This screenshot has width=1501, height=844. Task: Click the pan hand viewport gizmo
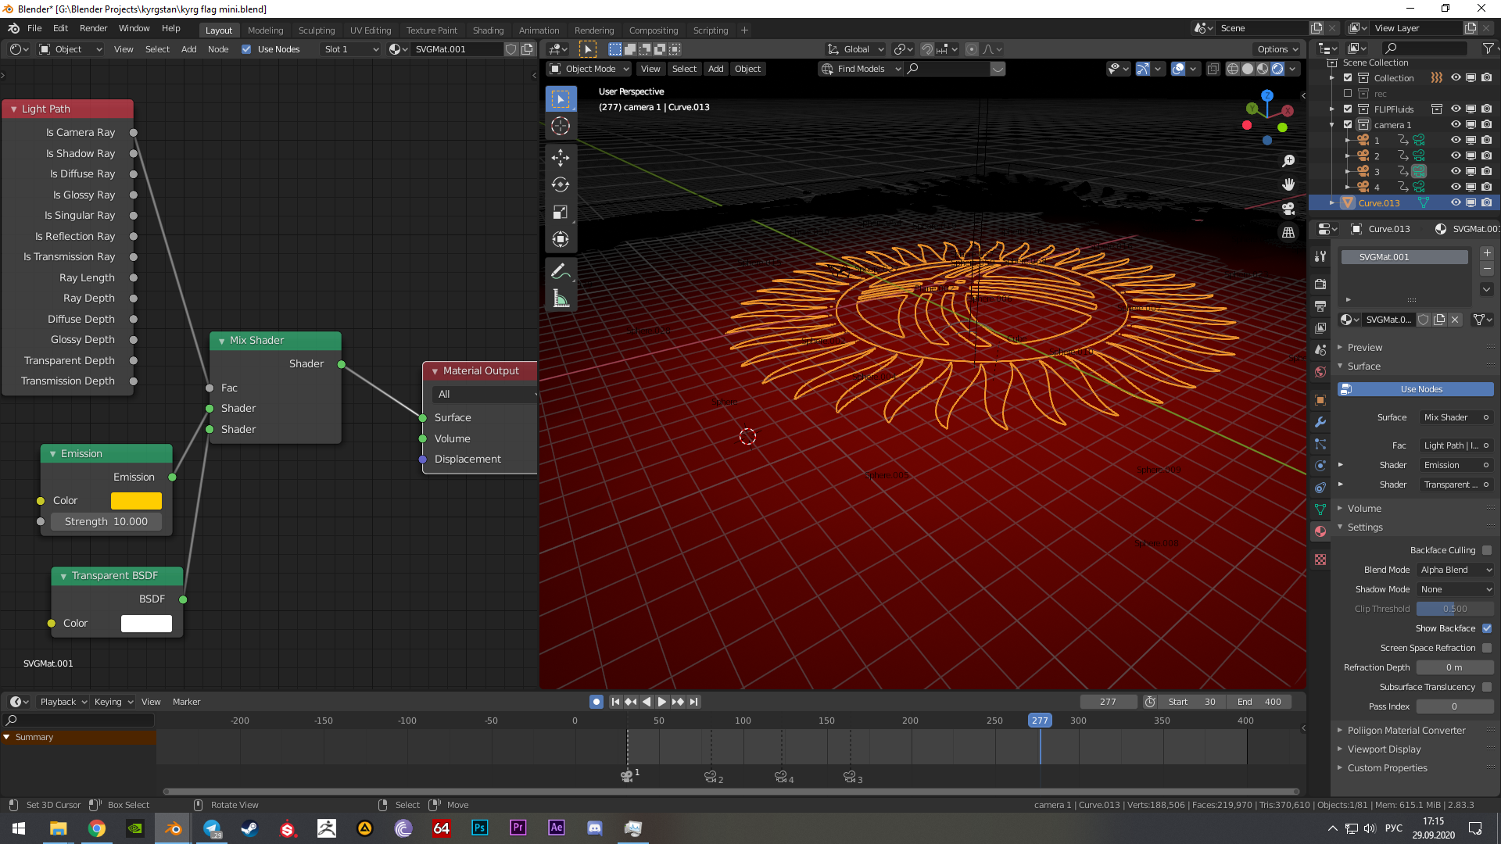pyautogui.click(x=1288, y=184)
